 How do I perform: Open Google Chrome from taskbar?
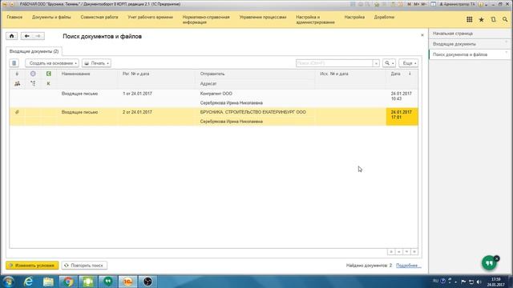coord(68,282)
